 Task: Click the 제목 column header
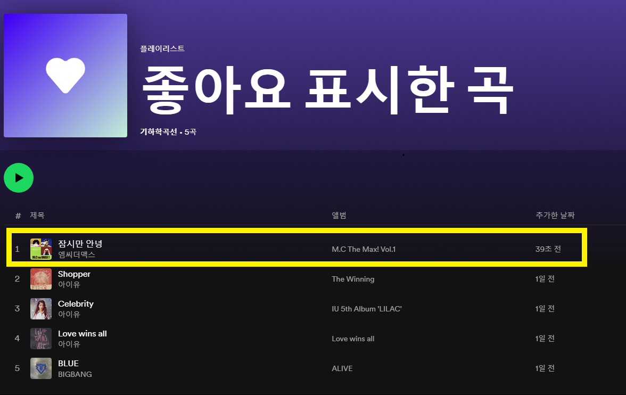[37, 215]
